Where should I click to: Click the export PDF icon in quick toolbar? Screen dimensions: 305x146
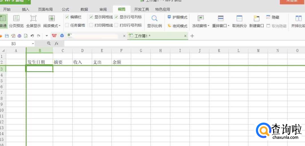click(13, 36)
